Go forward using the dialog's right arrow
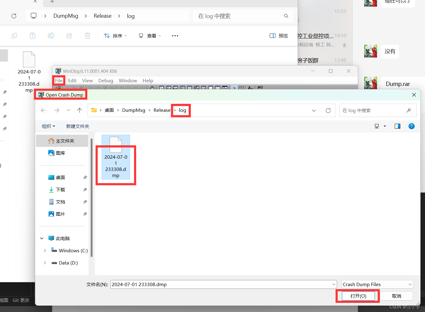 57,110
